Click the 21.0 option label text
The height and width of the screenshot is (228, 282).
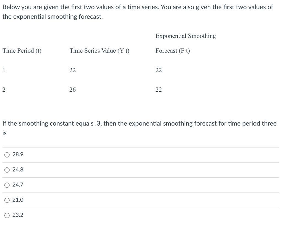(17, 200)
